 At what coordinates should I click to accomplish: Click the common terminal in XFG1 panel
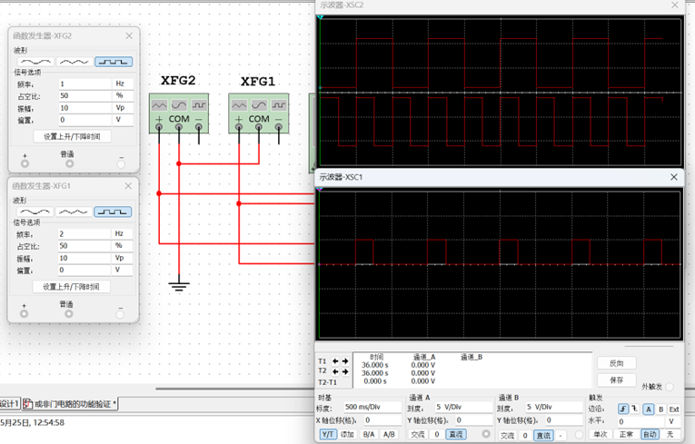click(x=69, y=314)
